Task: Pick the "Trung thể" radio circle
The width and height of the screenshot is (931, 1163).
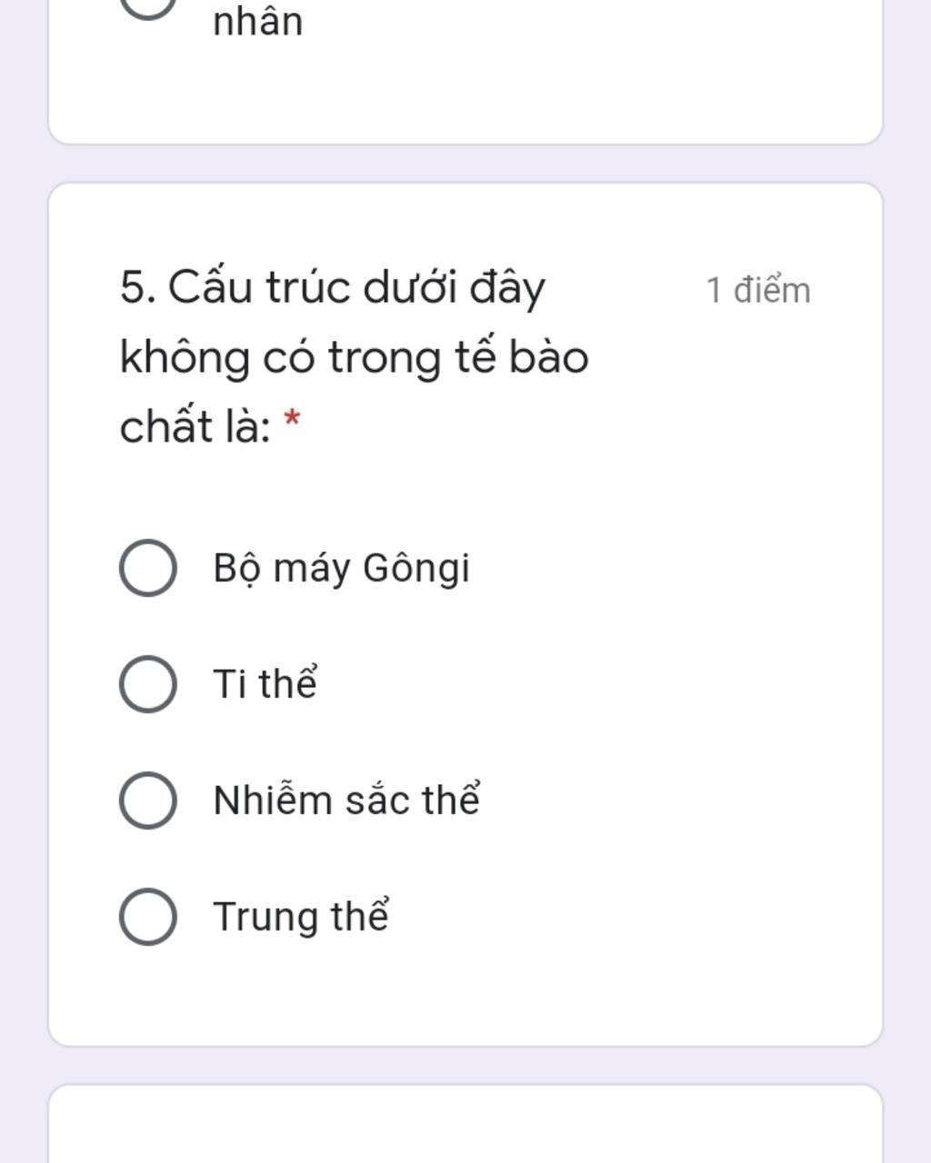Action: click(x=148, y=917)
